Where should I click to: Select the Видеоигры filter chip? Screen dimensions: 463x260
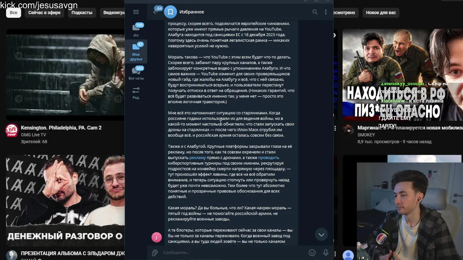click(x=113, y=13)
